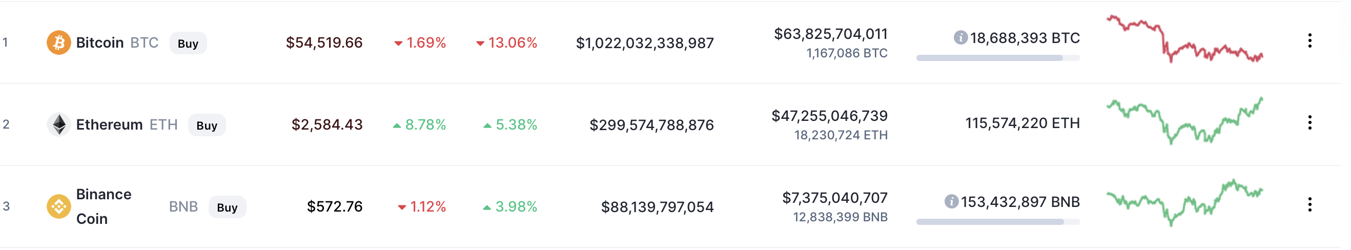This screenshot has height=250, width=1351.
Task: Open Binance Coin row three-dot menu
Action: [1309, 204]
